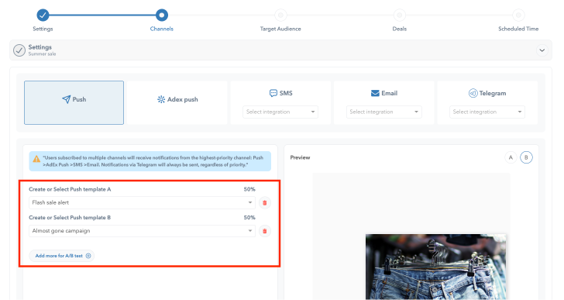Click the jeans preview image
564x300 pixels.
pyautogui.click(x=436, y=267)
